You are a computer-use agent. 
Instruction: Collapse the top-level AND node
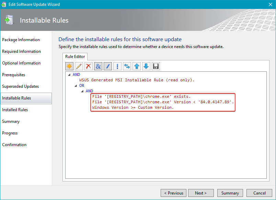[69, 74]
